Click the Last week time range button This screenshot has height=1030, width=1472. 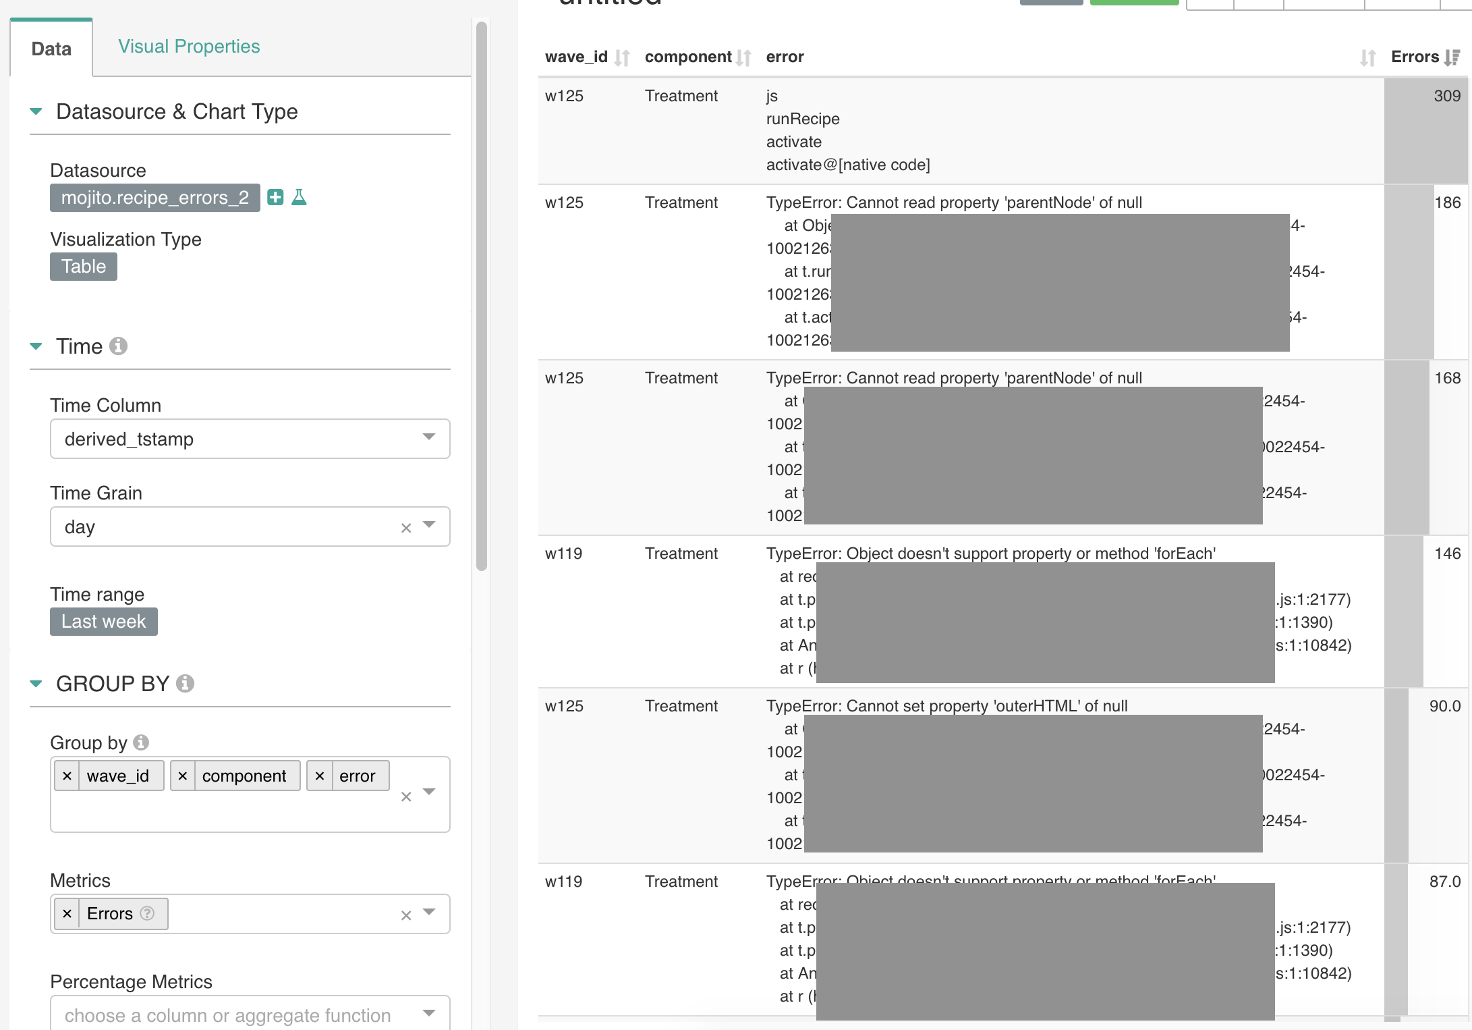pos(103,621)
